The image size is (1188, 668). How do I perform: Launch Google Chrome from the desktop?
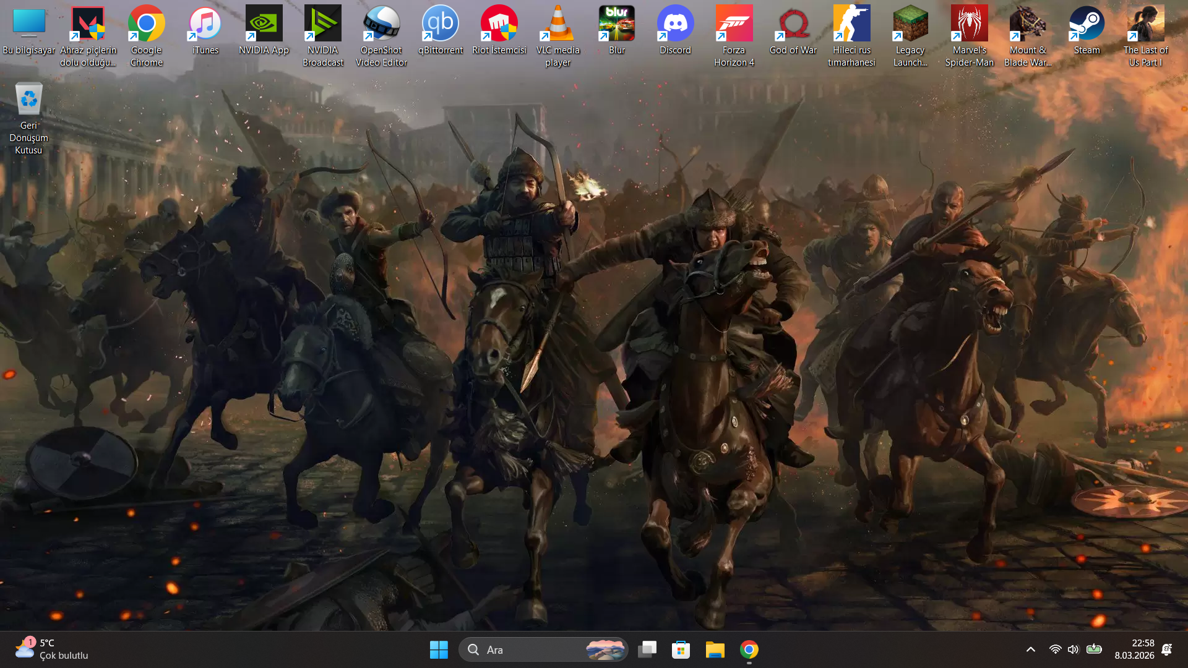pos(147,36)
